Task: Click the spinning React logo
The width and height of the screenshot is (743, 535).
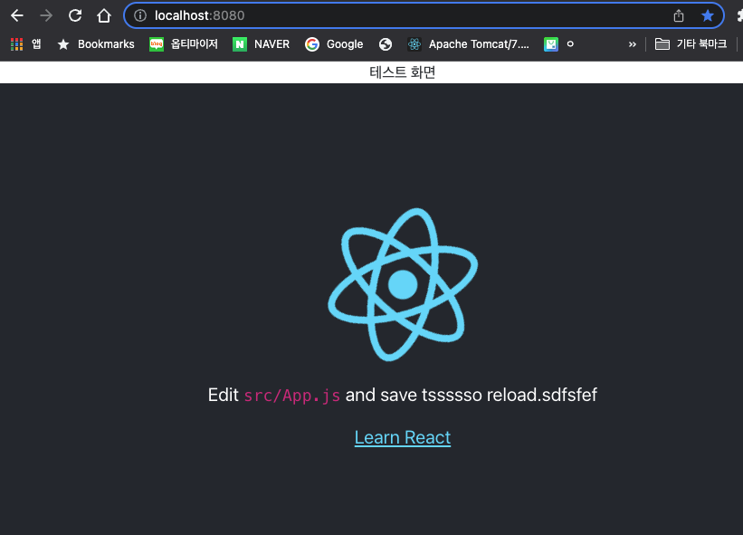Action: click(403, 284)
